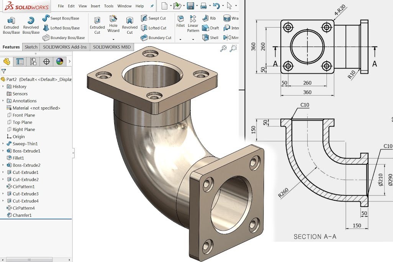This screenshot has height=262, width=393.
Task: Open the DisplayManager color ball tab
Action: click(x=59, y=61)
